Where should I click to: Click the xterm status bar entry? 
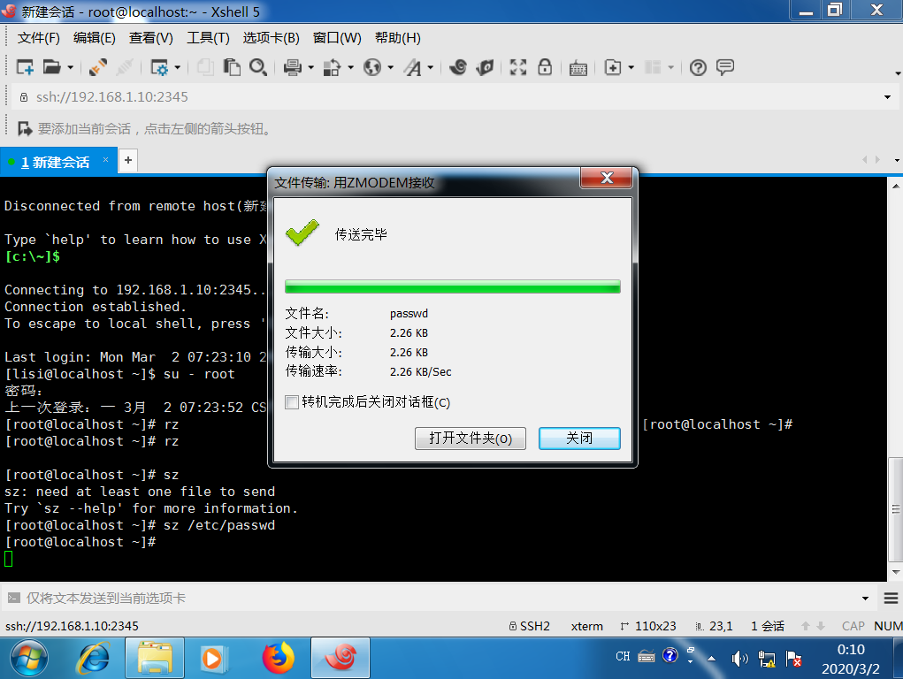click(587, 626)
